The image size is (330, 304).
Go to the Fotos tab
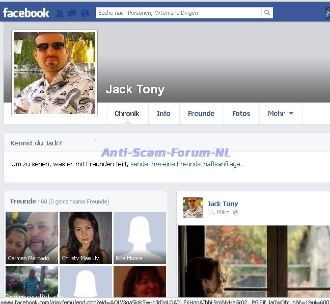click(x=241, y=113)
